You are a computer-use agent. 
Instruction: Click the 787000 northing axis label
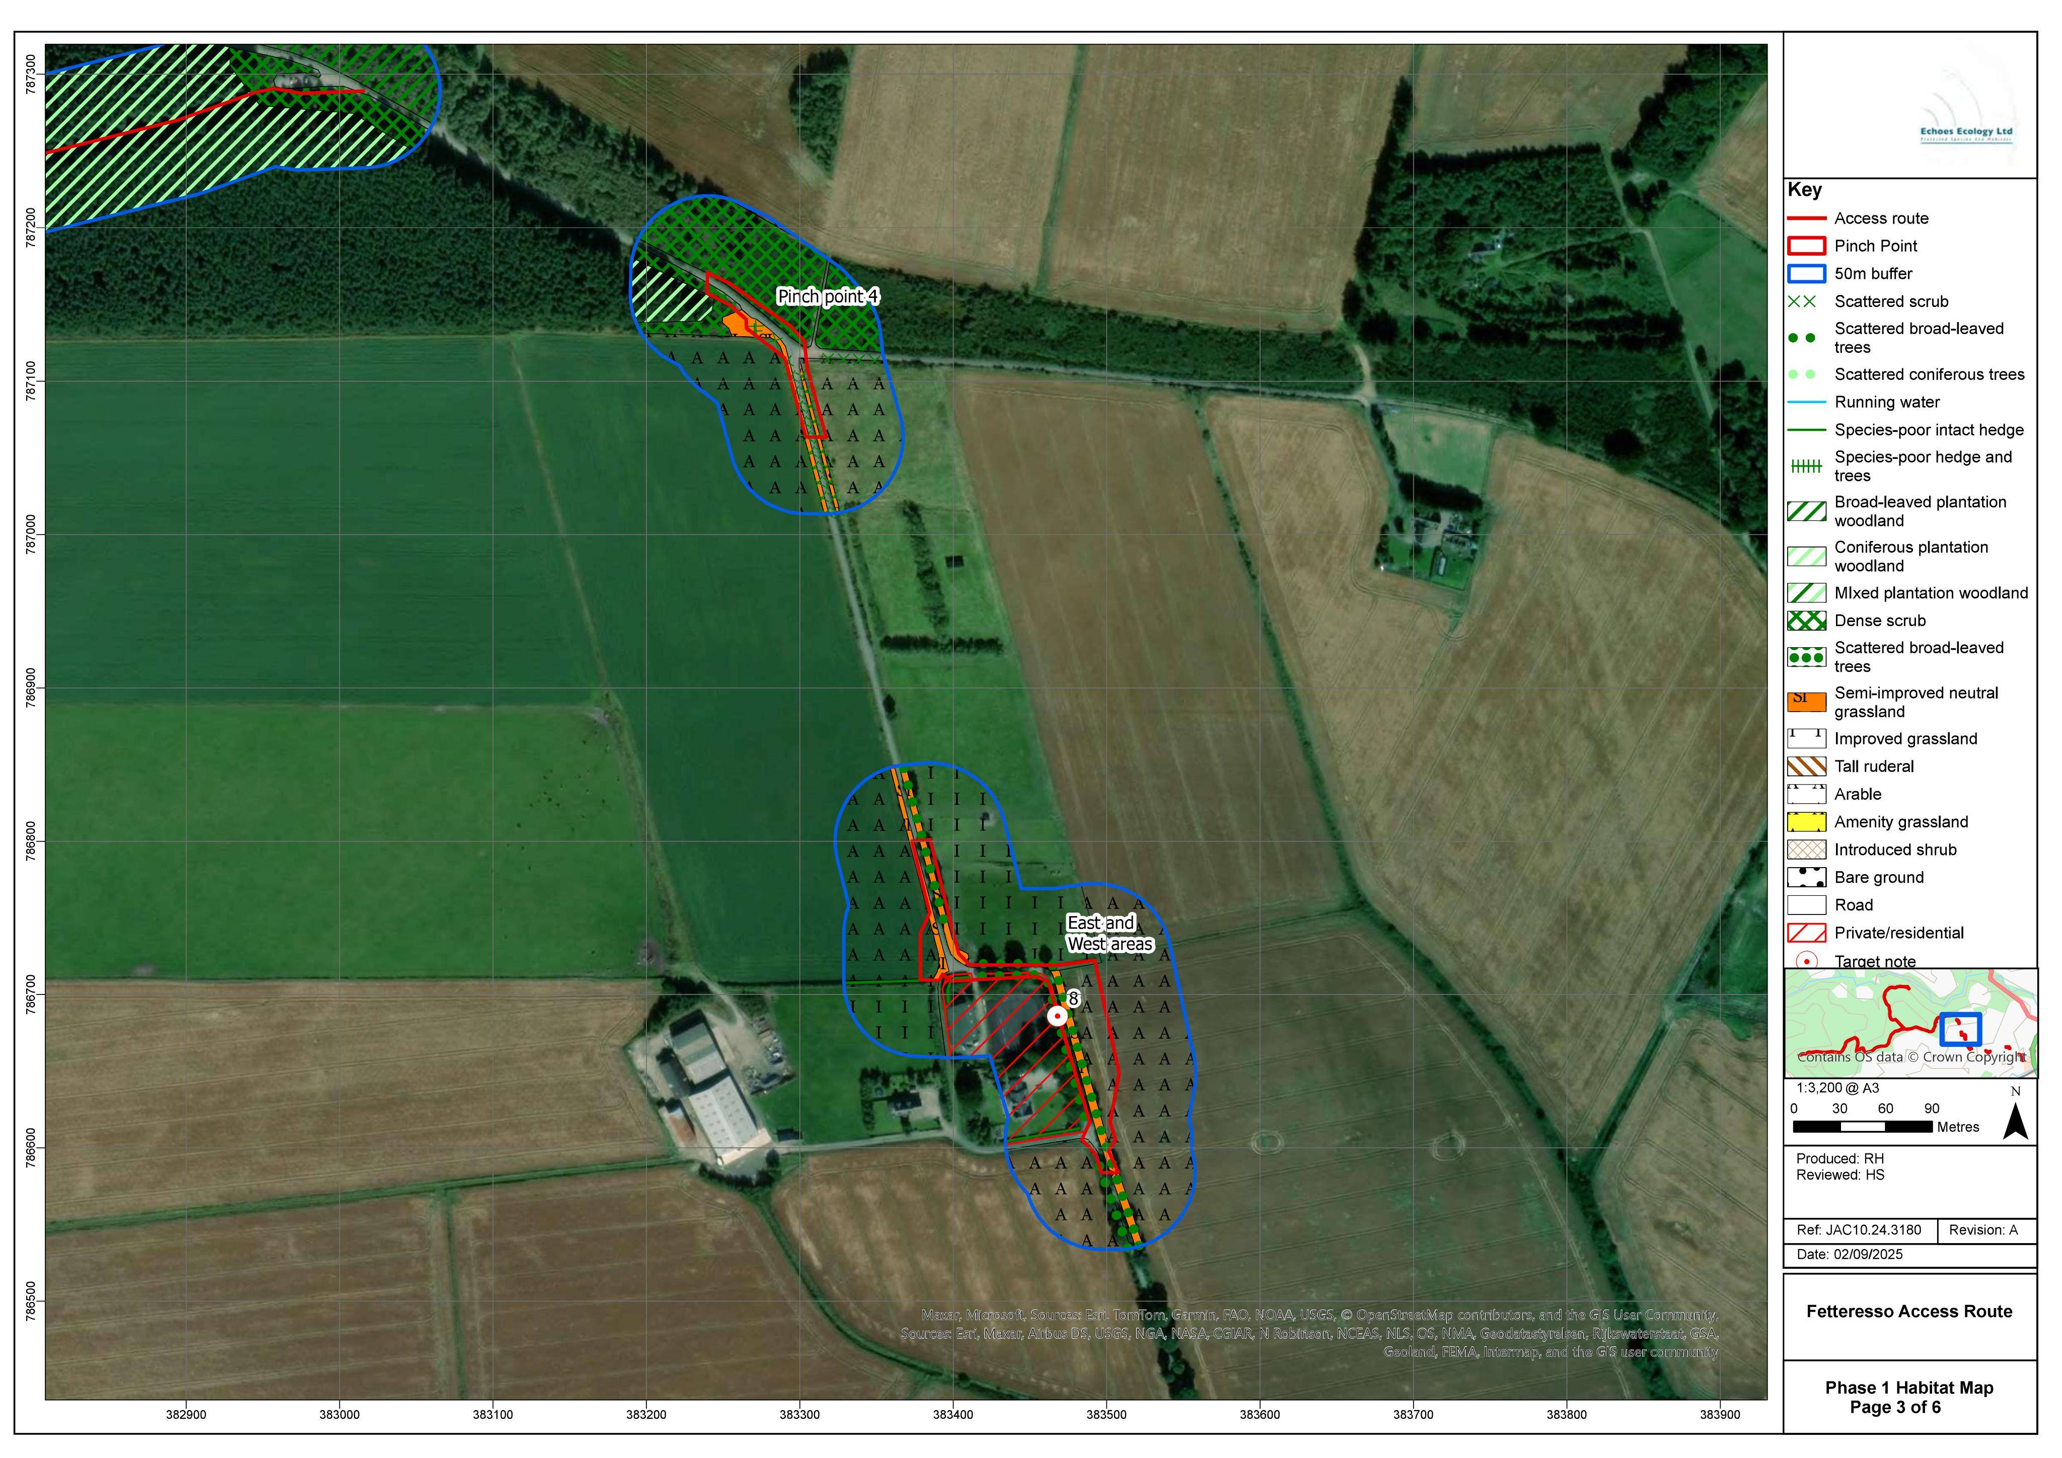point(32,535)
